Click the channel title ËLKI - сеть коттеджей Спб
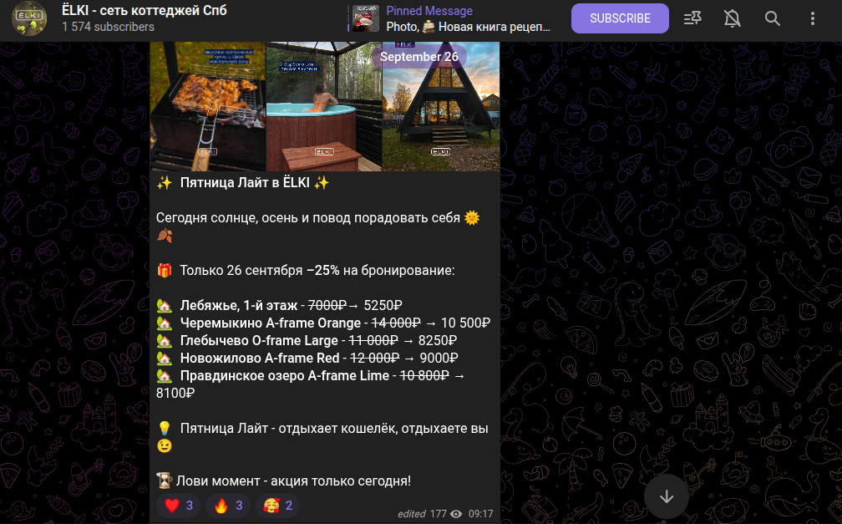Viewport: 842px width, 524px height. click(x=145, y=10)
